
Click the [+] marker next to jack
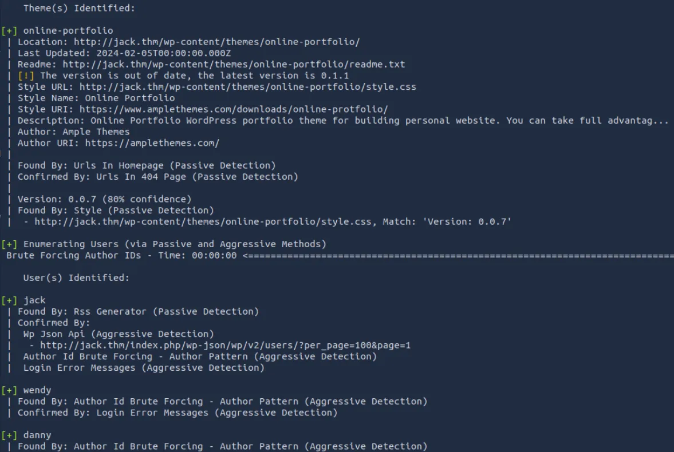9,300
